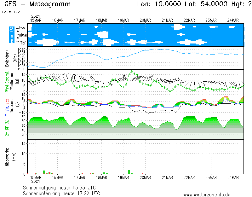
Task: Click the GFS – Meteogramm title
Action: (37, 4)
